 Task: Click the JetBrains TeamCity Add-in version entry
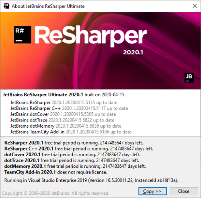click(71, 132)
